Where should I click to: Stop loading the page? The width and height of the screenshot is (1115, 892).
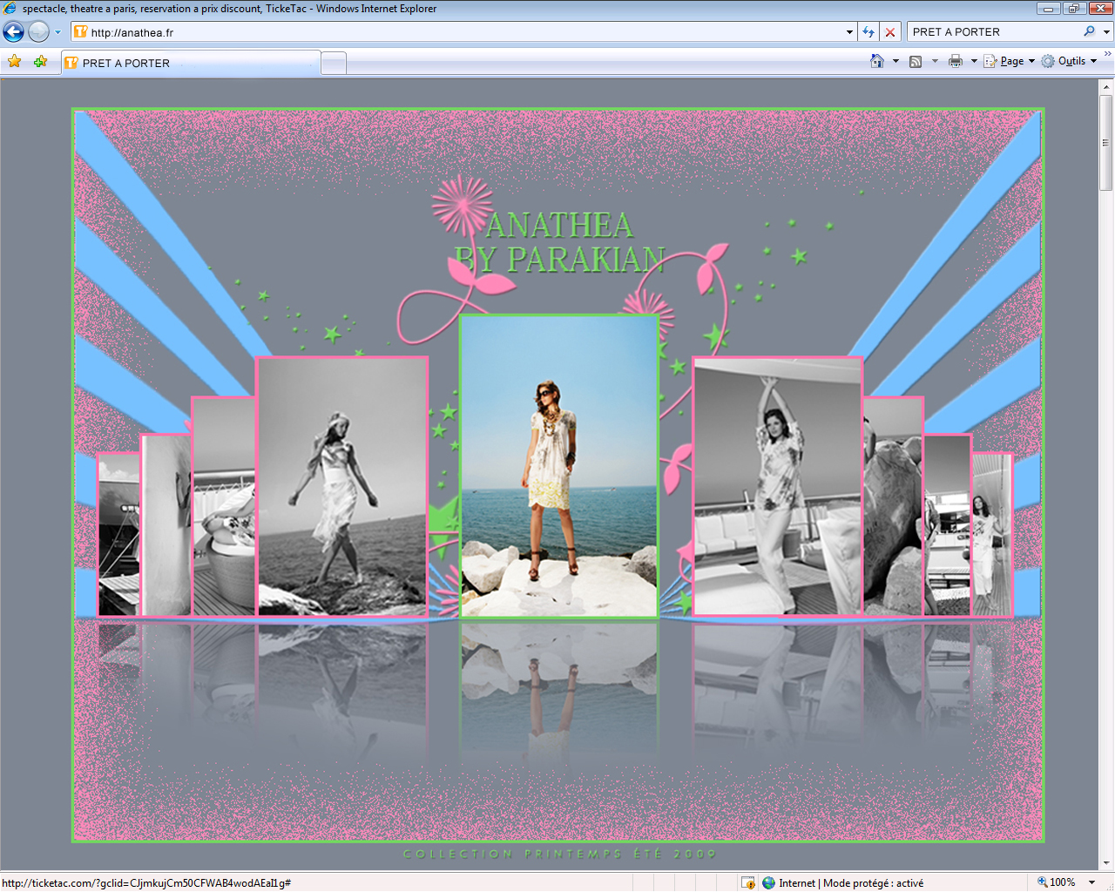pos(889,32)
